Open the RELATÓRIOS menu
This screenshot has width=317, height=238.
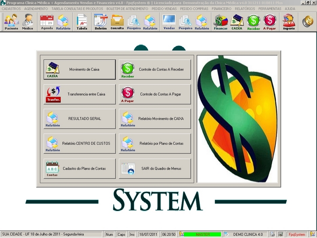pos(245,9)
